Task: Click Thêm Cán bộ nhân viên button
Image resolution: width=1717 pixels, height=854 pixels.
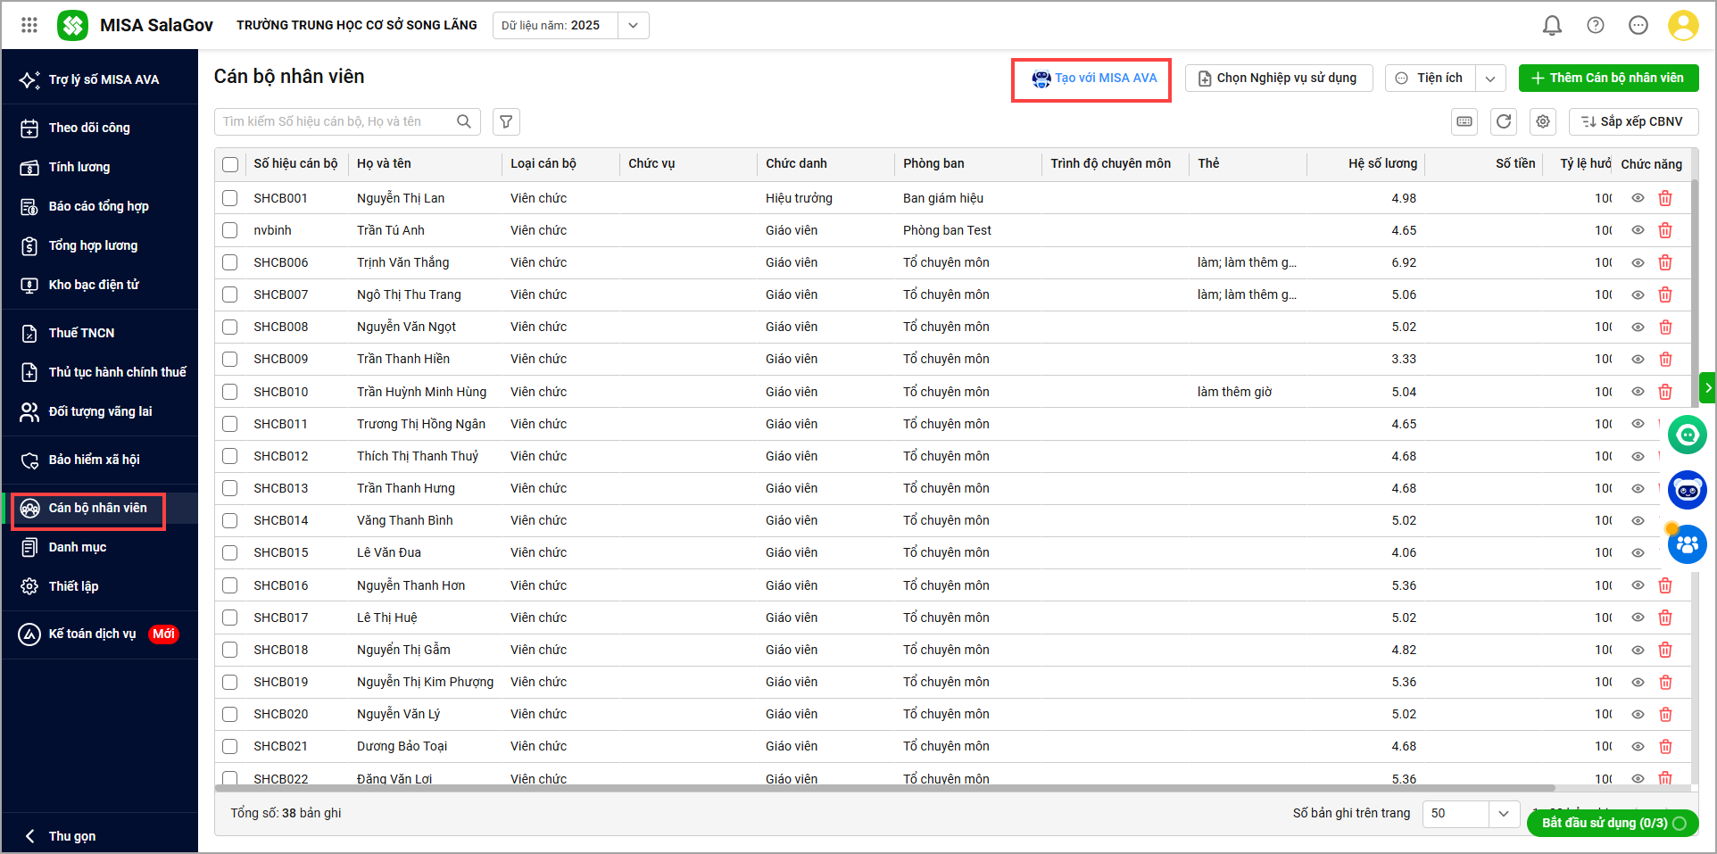Action: tap(1608, 78)
